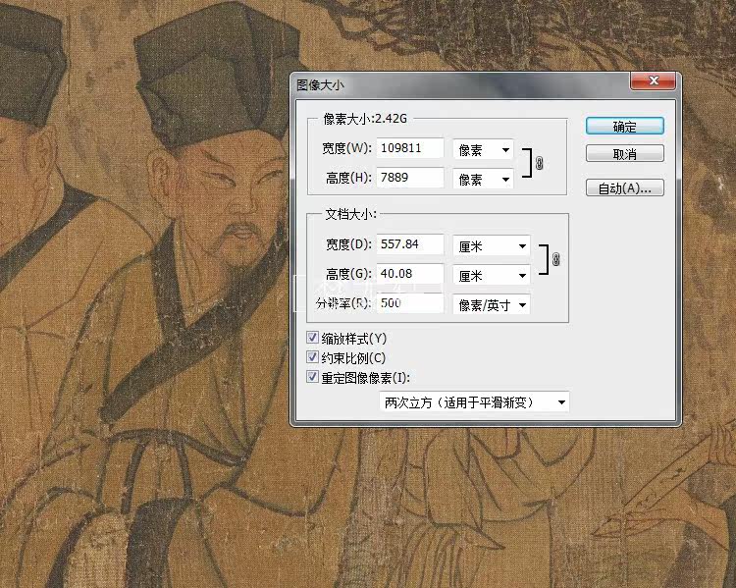Open the pixel width unit dropdown

(483, 150)
